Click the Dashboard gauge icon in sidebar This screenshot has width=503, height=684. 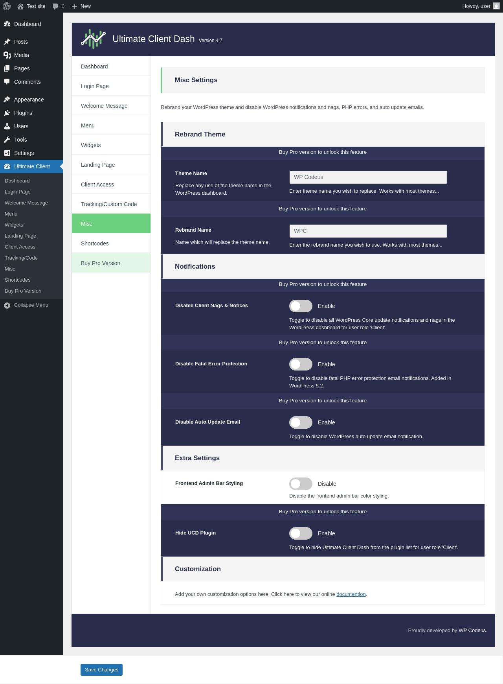(x=7, y=24)
